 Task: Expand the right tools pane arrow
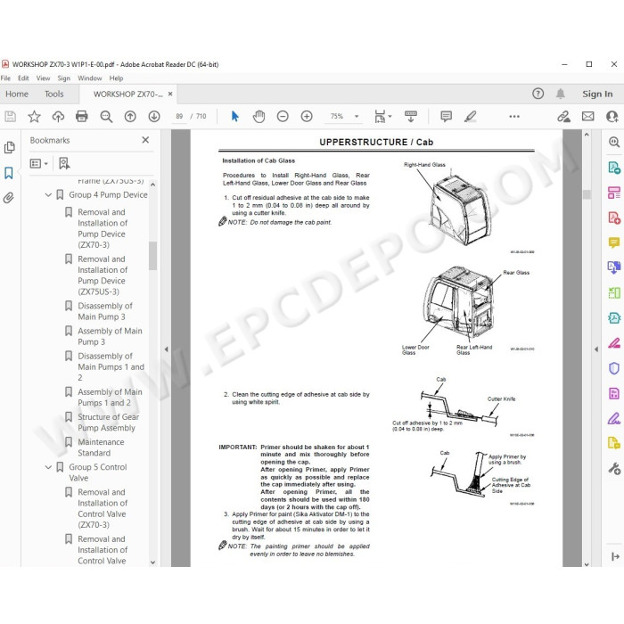[595, 349]
